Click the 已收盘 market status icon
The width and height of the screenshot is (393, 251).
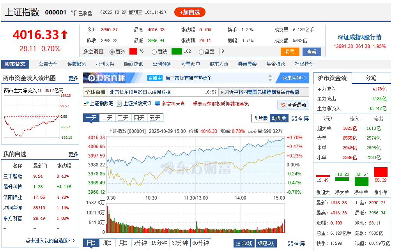(x=74, y=12)
